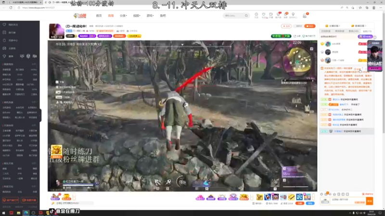
Task: Expand the 游戏 games dropdown
Action: (150, 16)
